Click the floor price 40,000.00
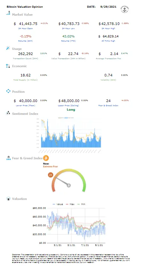 coord(28,101)
